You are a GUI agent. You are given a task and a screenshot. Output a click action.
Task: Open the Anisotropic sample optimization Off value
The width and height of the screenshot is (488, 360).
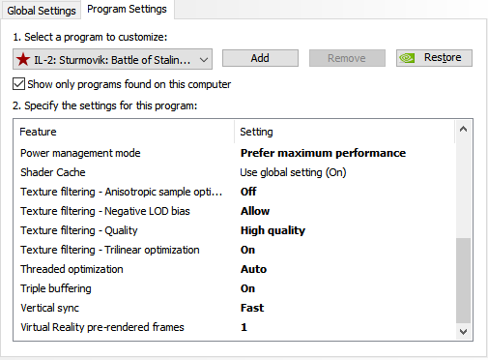(x=248, y=192)
